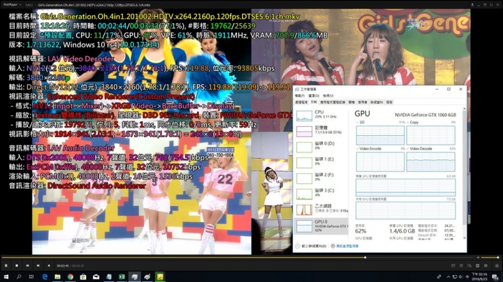
Task: Switch to the 開機 tab
Action: pos(352,102)
